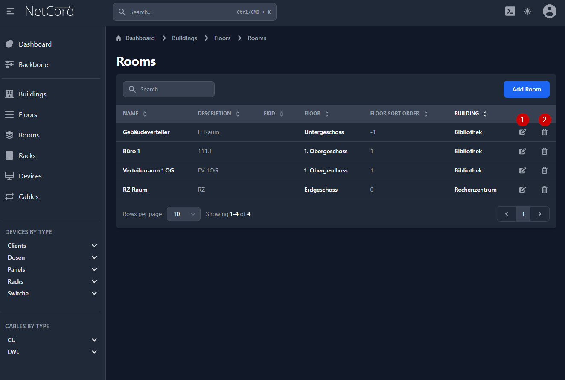Open Racks in the sidebar menu
Screen dimensions: 565x380
pyautogui.click(x=27, y=155)
